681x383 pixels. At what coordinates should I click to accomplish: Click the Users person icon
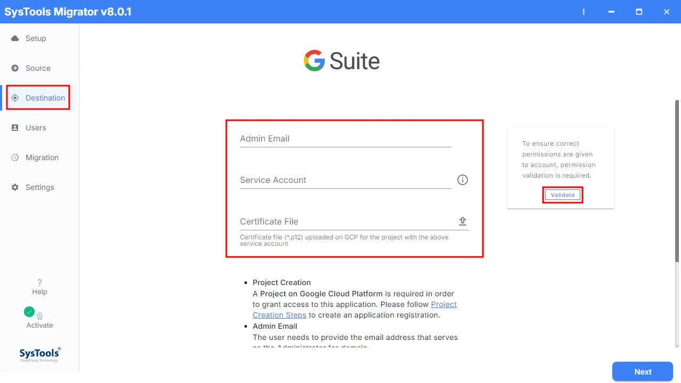pyautogui.click(x=15, y=128)
